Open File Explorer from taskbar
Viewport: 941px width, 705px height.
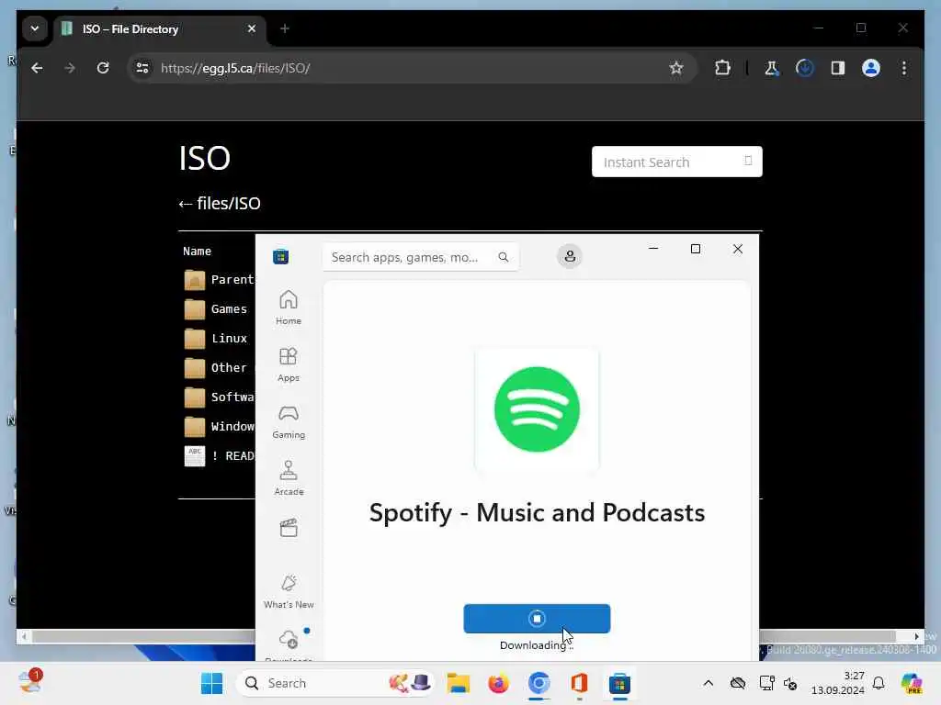coord(458,683)
